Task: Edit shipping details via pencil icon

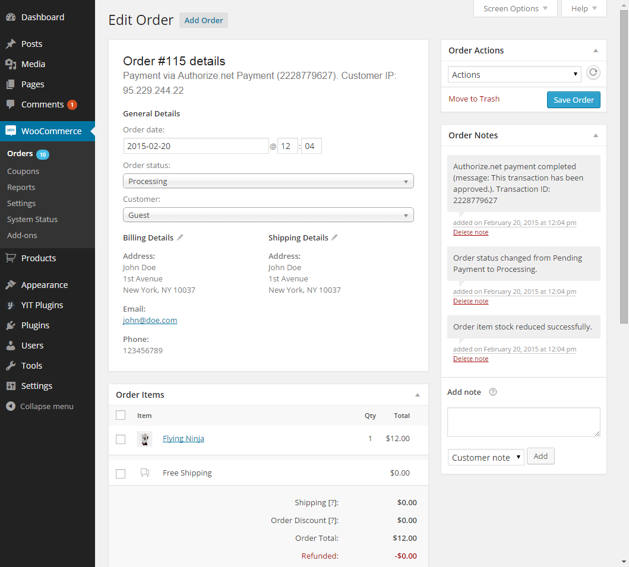Action: click(334, 237)
